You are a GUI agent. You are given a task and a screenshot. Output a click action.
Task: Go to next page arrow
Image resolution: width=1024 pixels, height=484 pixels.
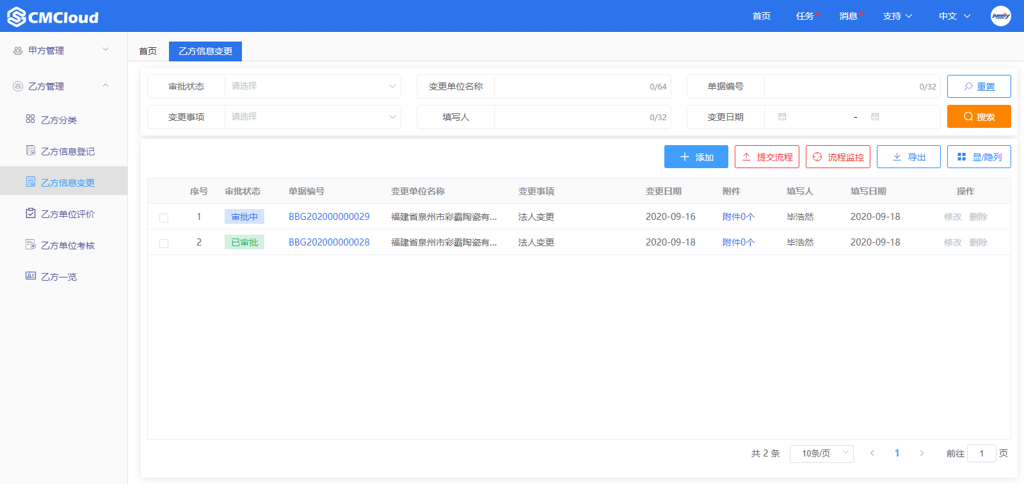click(x=922, y=453)
